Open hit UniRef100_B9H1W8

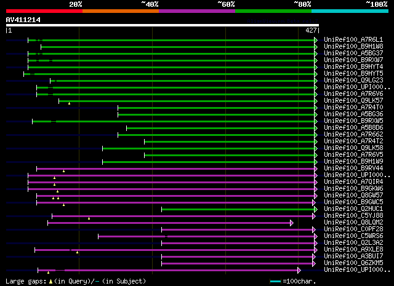coord(353,47)
